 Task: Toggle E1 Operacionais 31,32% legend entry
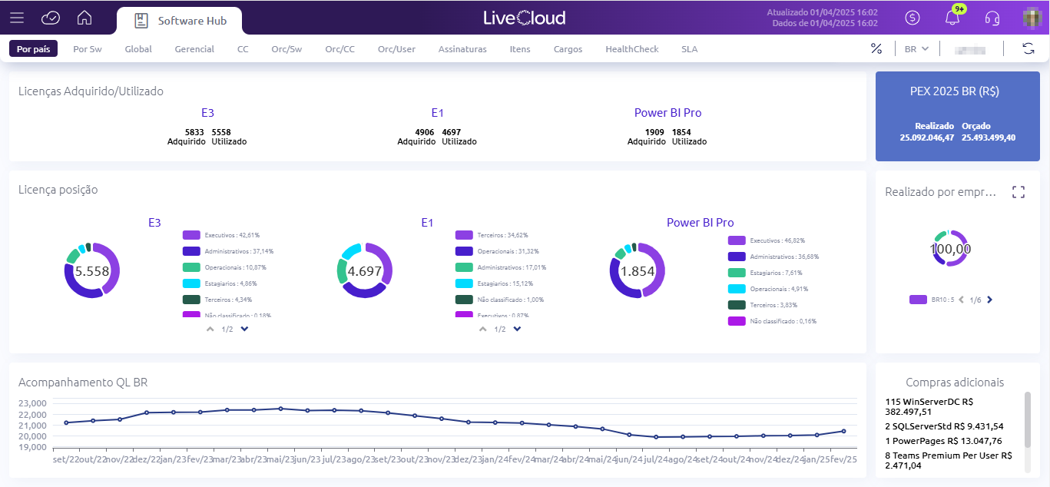coord(498,251)
